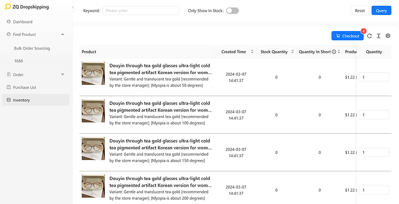The width and height of the screenshot is (399, 204).
Task: Click quantity field for 50 degrees variant
Action: [x=374, y=77]
